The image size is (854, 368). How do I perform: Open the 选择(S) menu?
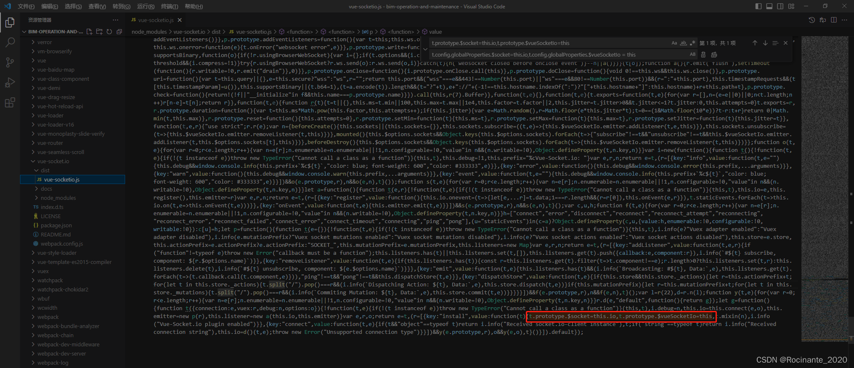click(73, 6)
